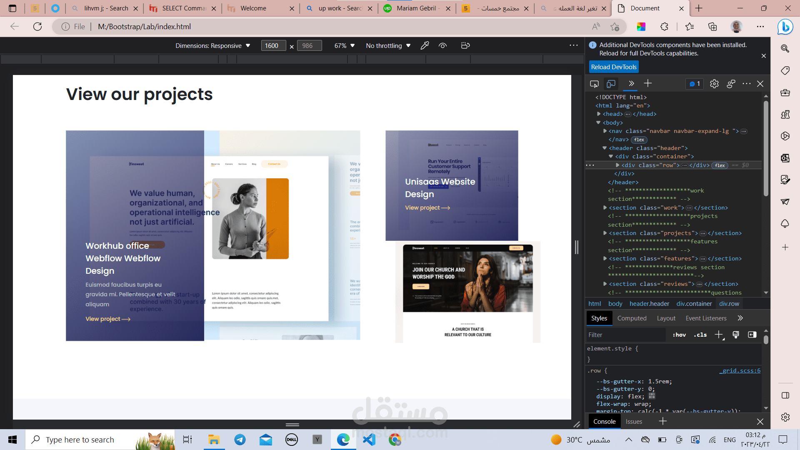Open the Issues drawer tab

[x=634, y=421]
